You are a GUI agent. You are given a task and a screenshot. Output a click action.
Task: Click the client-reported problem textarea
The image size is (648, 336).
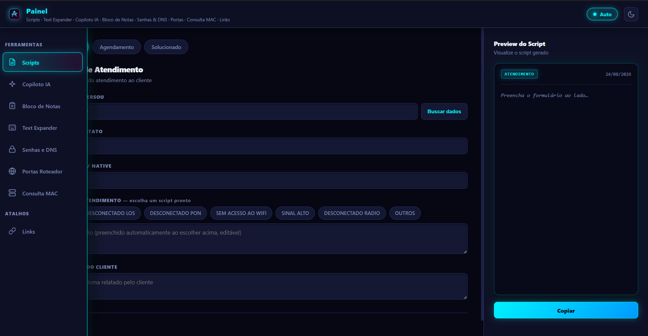coord(277,286)
